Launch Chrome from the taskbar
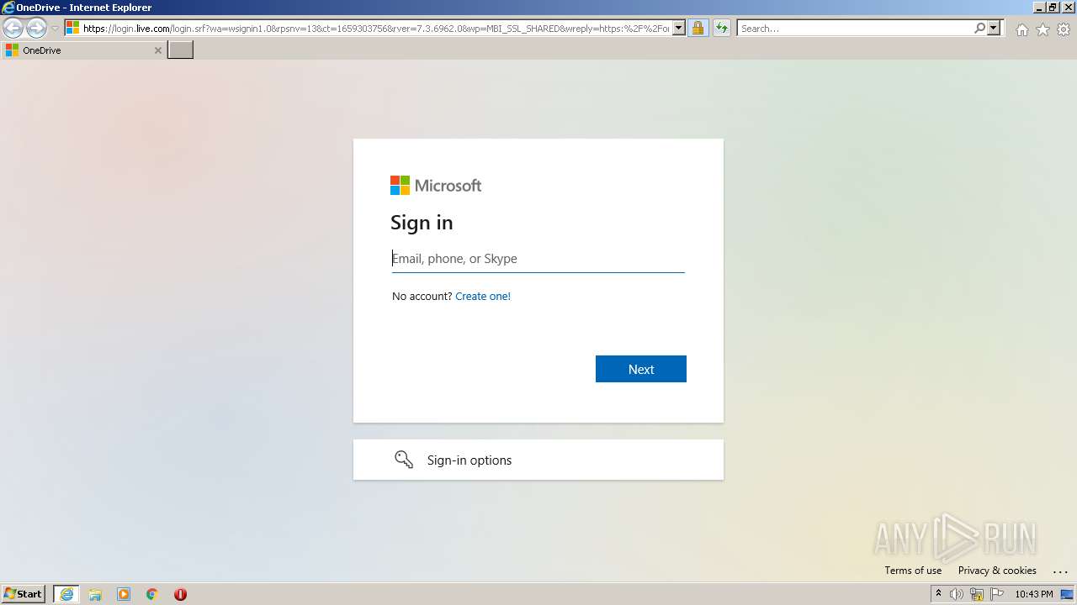Viewport: 1077px width, 605px height. point(152,594)
